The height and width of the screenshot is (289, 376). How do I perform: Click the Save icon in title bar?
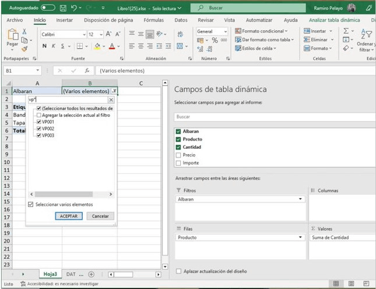tap(62, 8)
